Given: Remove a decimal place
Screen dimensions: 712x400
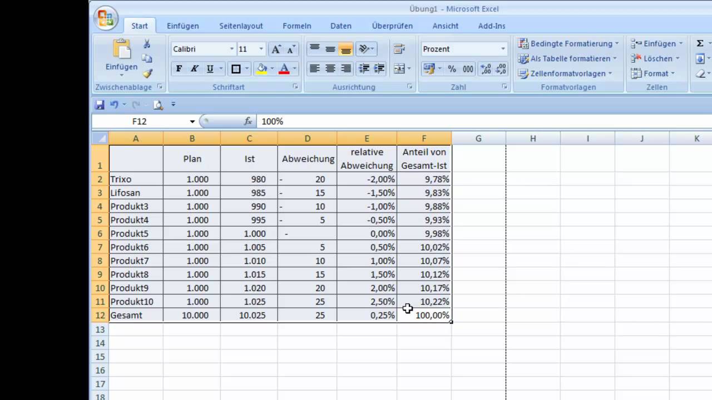Looking at the screenshot, I should pyautogui.click(x=501, y=69).
